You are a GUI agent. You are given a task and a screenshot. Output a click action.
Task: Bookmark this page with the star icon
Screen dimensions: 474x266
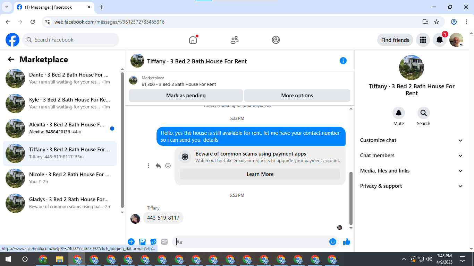tap(437, 22)
